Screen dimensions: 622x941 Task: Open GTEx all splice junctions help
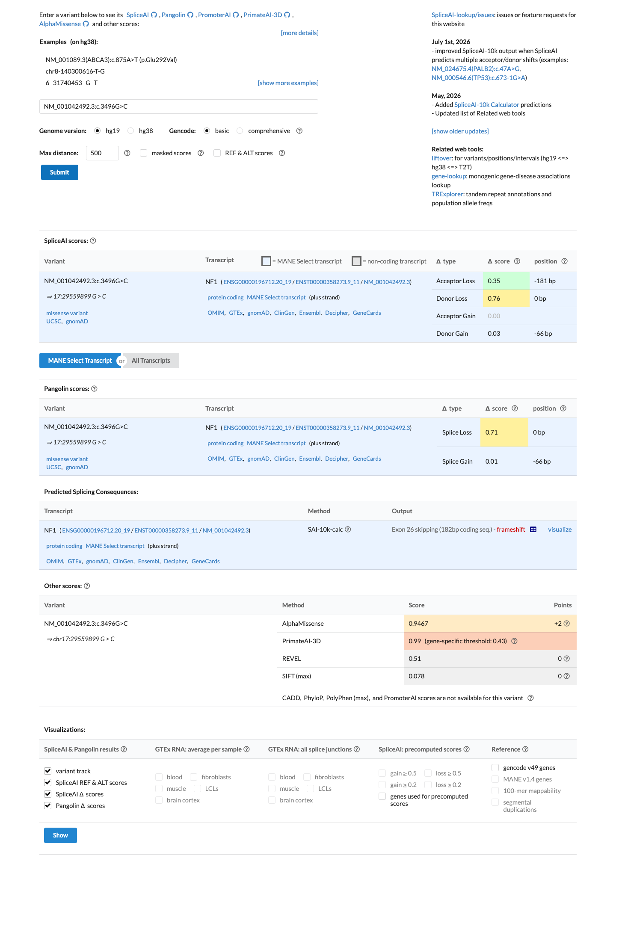[357, 749]
